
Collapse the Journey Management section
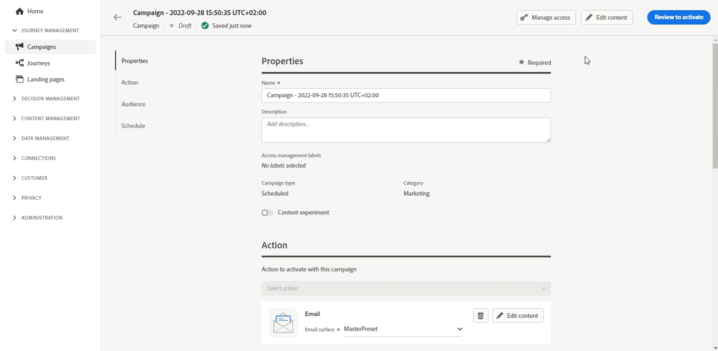[x=15, y=30]
